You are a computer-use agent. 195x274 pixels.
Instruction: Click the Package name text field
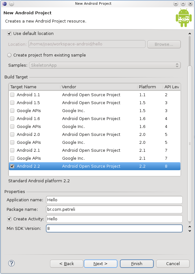114,209
